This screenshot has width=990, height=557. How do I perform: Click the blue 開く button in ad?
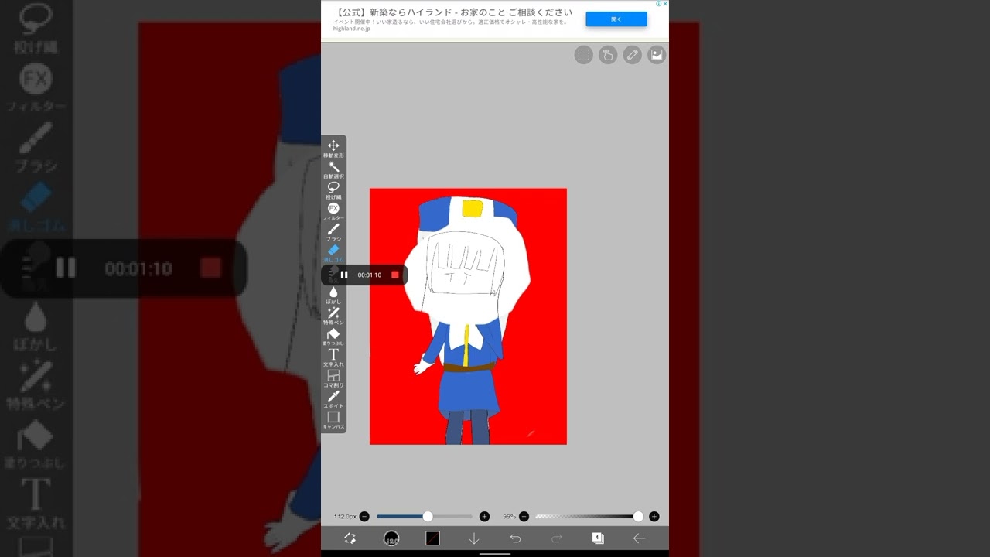coord(616,19)
